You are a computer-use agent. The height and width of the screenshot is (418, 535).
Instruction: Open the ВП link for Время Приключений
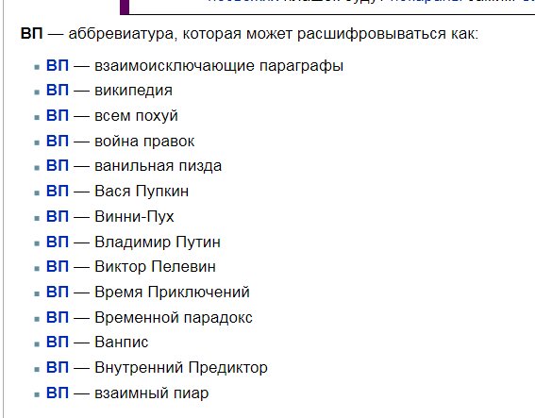point(58,293)
